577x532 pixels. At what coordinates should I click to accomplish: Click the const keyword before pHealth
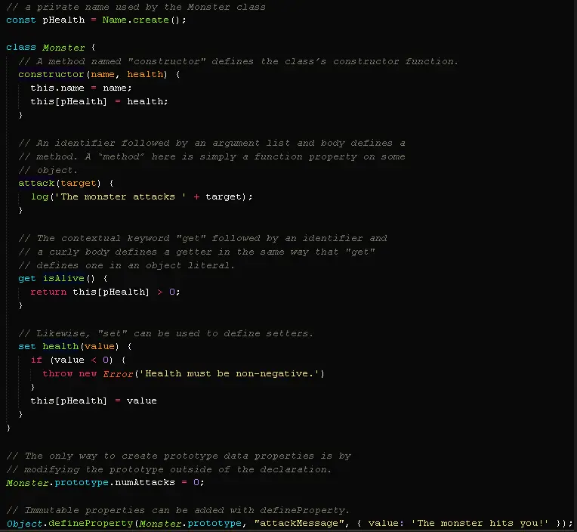point(21,20)
